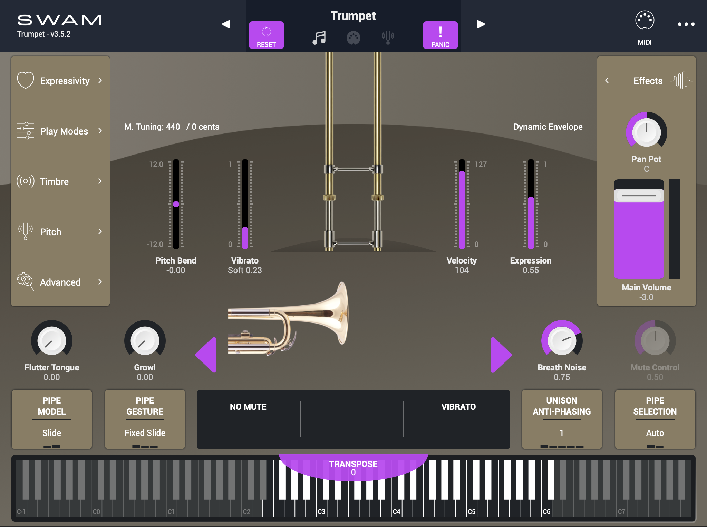
Task: Click the Mute Control knob
Action: coord(655,341)
